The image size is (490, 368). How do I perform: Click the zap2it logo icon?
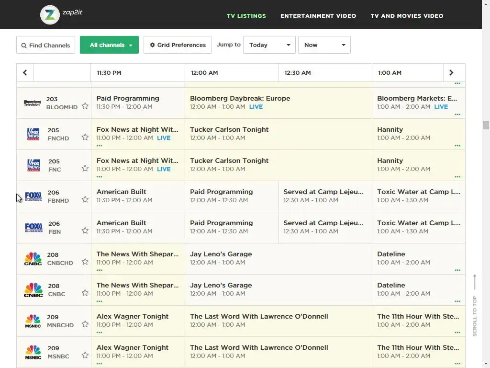tap(50, 15)
